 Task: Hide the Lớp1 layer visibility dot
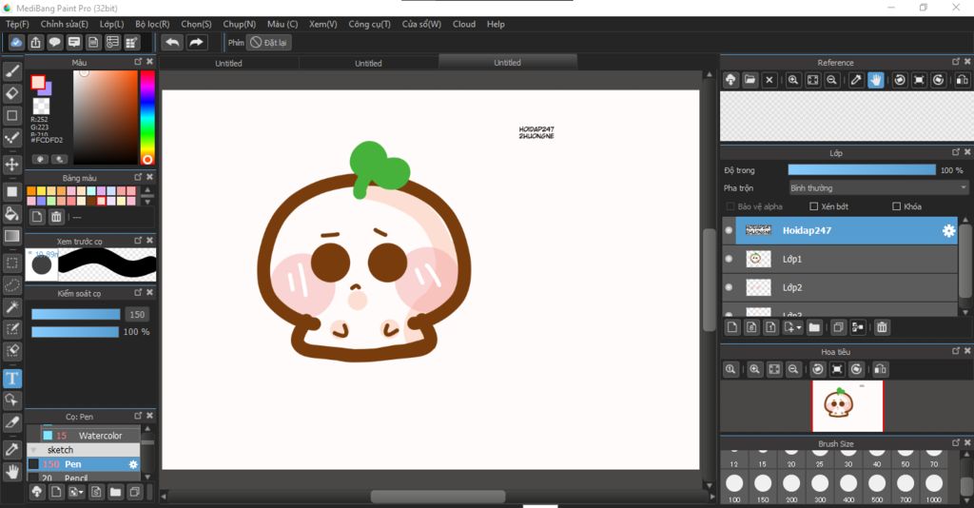pos(729,259)
